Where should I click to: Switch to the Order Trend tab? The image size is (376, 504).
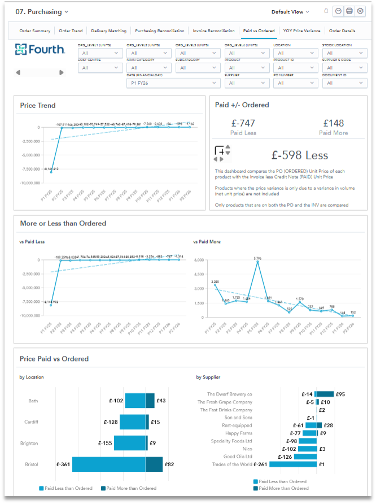(x=71, y=31)
